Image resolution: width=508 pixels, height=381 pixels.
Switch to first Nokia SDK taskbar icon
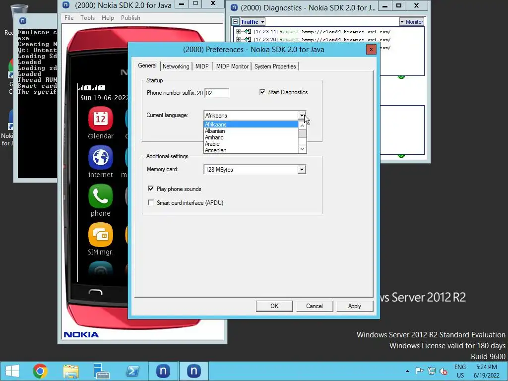[x=163, y=371]
